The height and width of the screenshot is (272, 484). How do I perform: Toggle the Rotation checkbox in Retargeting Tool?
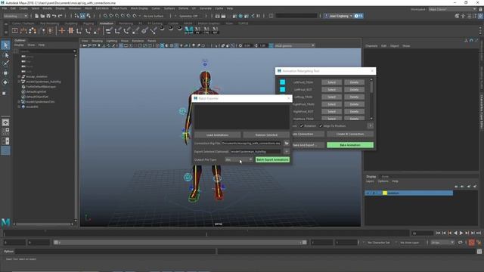302,126
